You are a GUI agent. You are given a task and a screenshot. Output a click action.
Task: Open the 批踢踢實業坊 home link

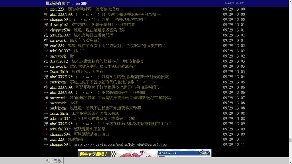click(58, 3)
